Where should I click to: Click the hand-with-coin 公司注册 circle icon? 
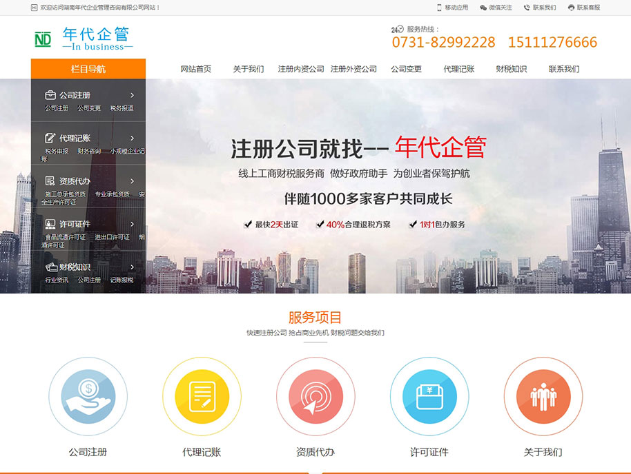88,396
